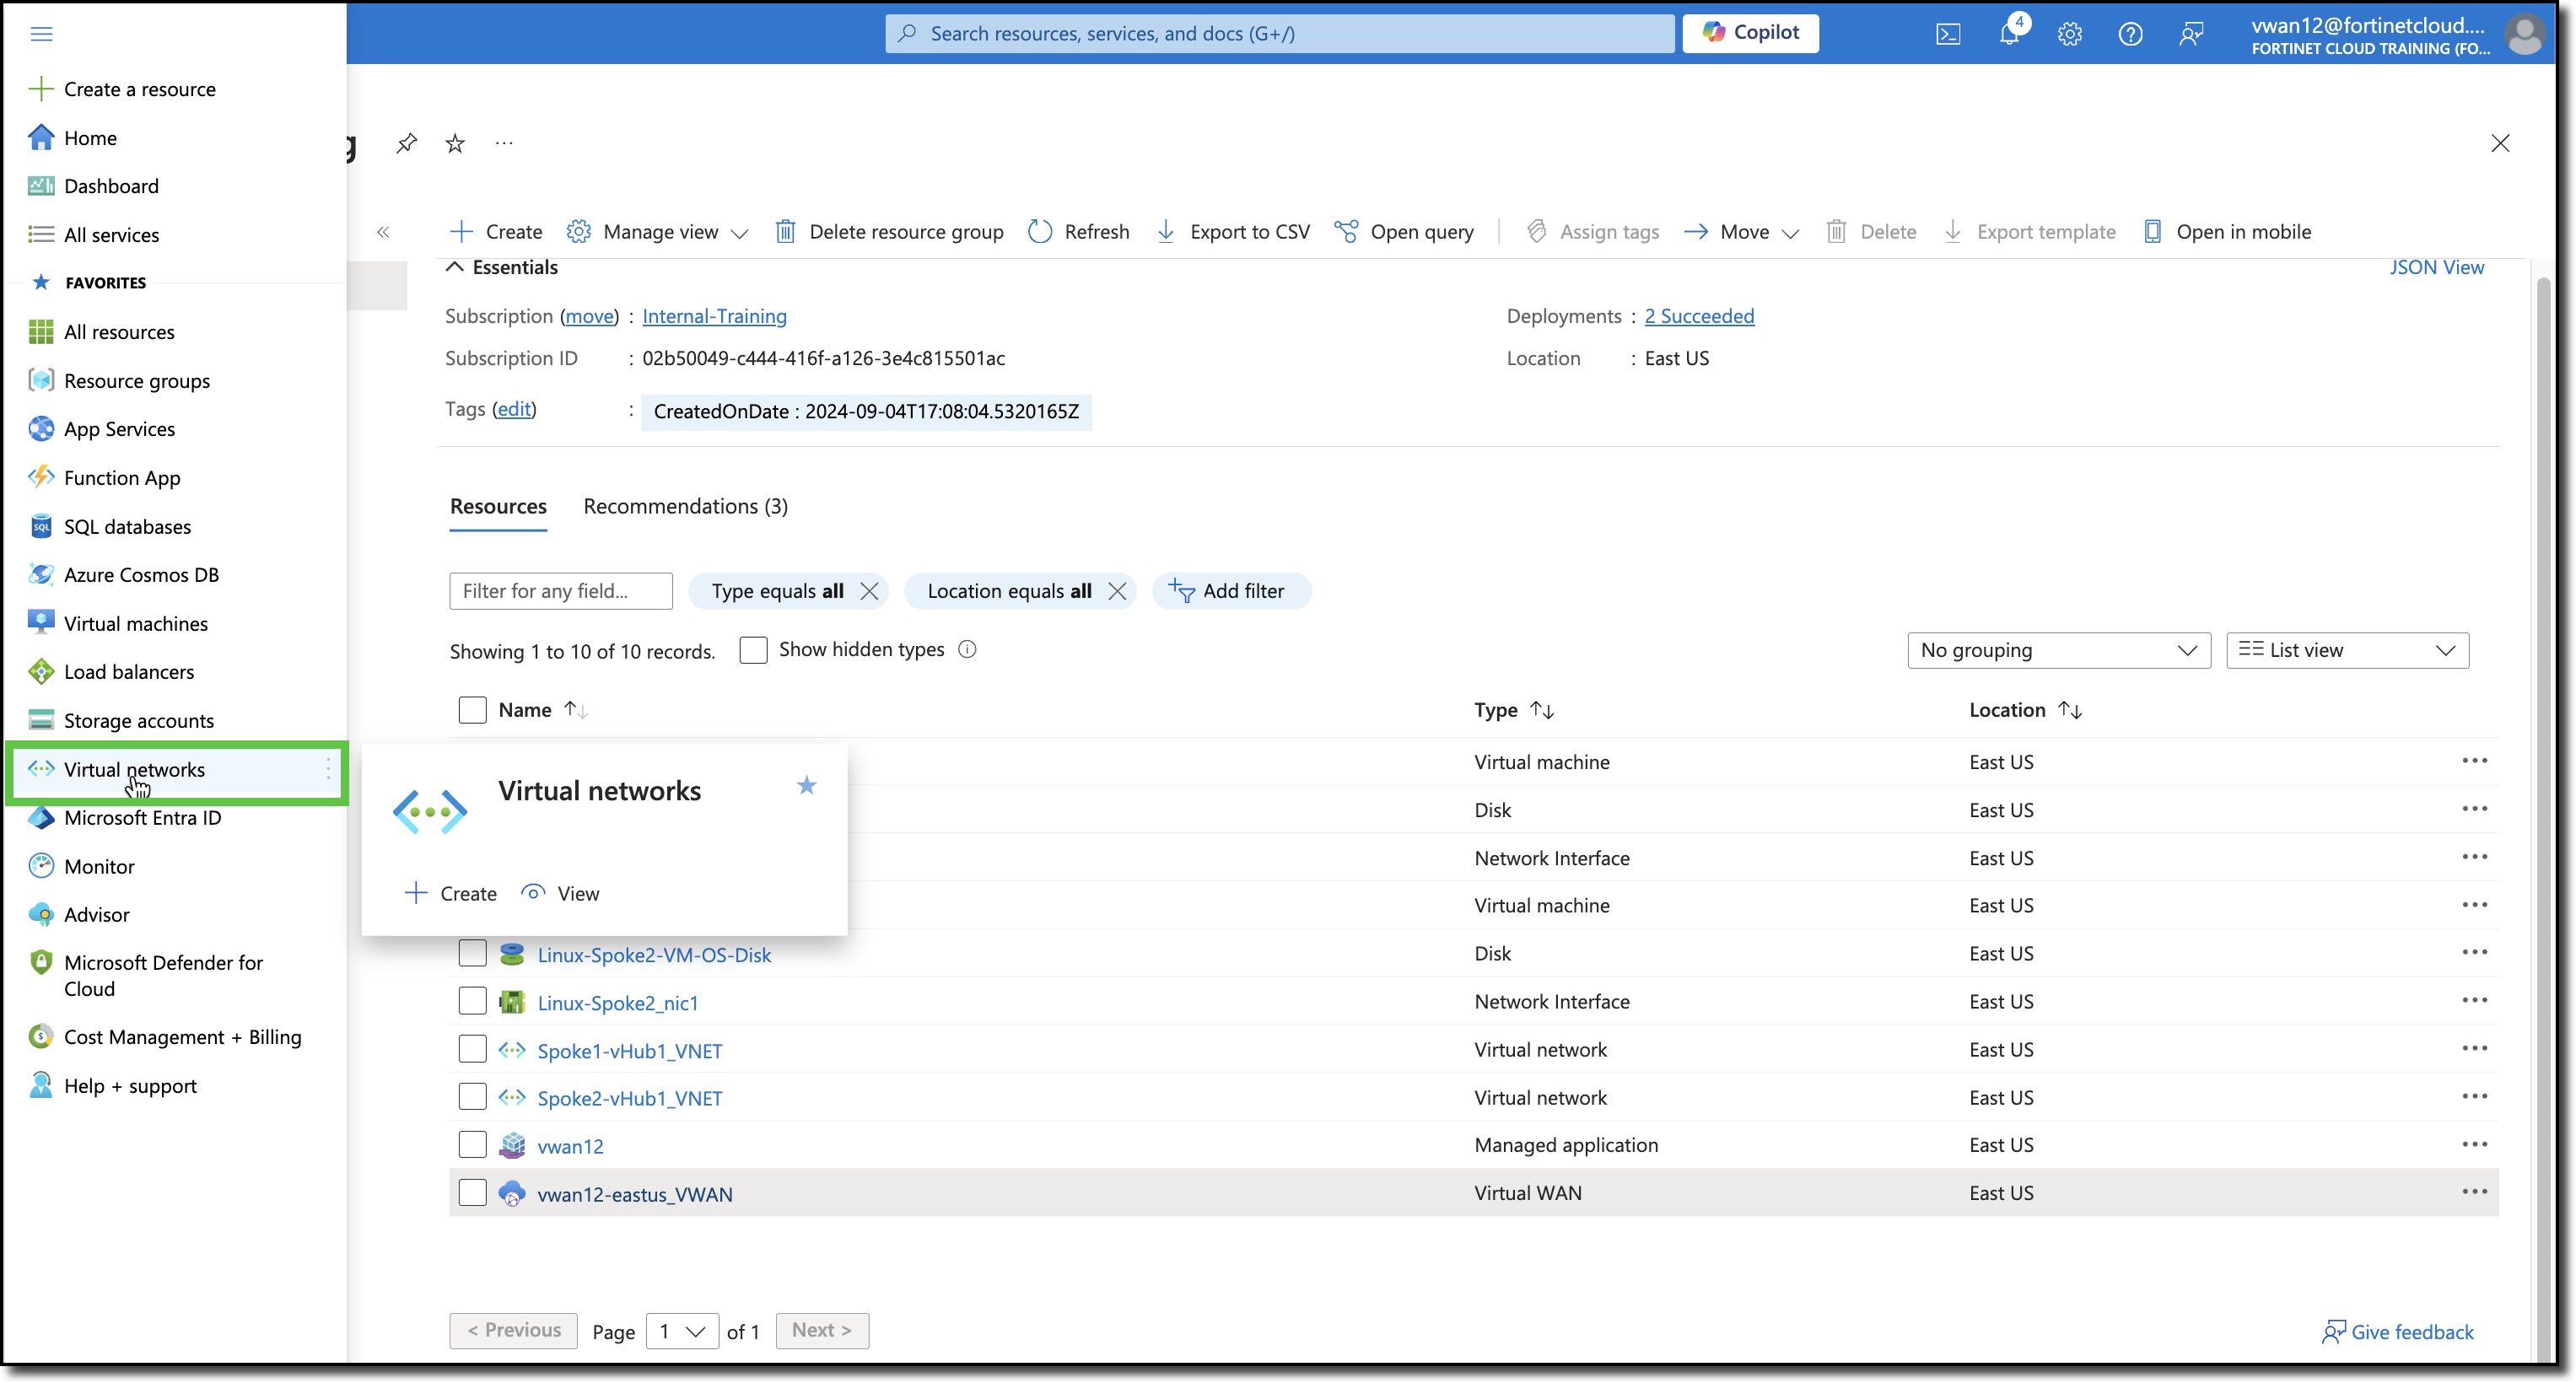The width and height of the screenshot is (2576, 1383).
Task: Open the top bar feedback icon
Action: (2191, 34)
